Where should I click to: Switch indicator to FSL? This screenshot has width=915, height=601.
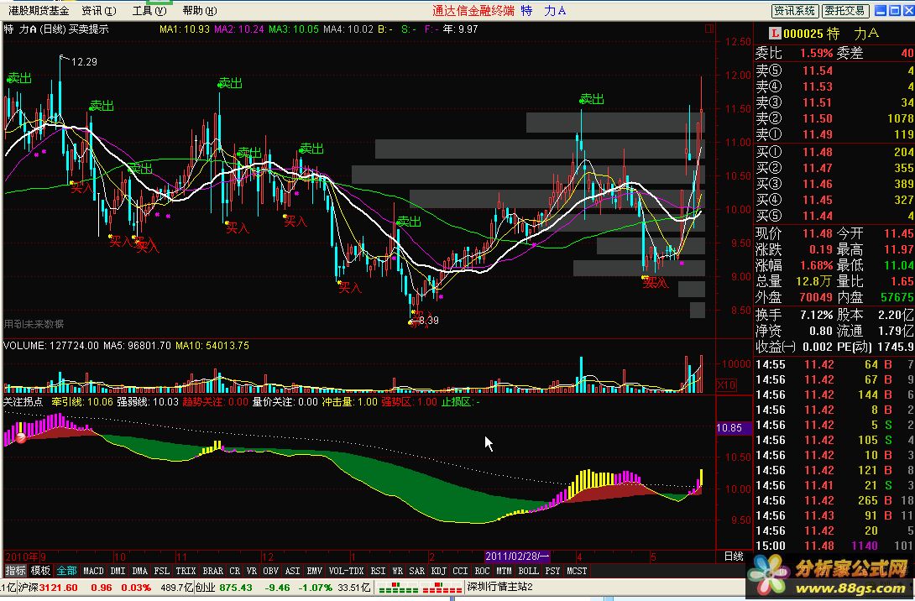[162, 571]
